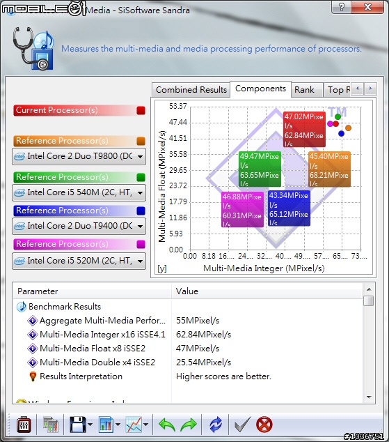
Task: Select the Multi-Media Float x8 iSSE2 label
Action: (93, 349)
